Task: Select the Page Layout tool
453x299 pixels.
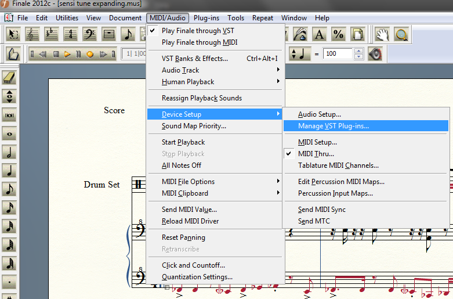Action: tap(357, 35)
